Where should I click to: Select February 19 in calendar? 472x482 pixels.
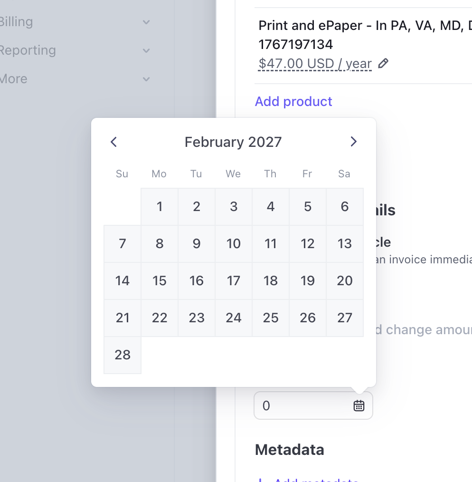(x=308, y=280)
